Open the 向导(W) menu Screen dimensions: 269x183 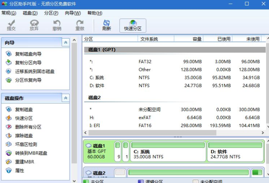point(73,13)
